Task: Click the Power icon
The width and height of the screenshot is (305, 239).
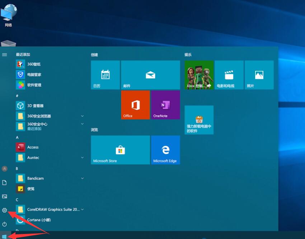Action: (4, 224)
